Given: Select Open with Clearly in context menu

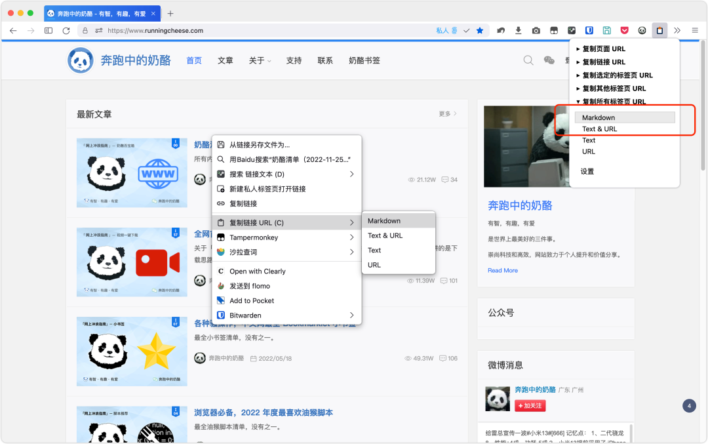Looking at the screenshot, I should point(286,271).
